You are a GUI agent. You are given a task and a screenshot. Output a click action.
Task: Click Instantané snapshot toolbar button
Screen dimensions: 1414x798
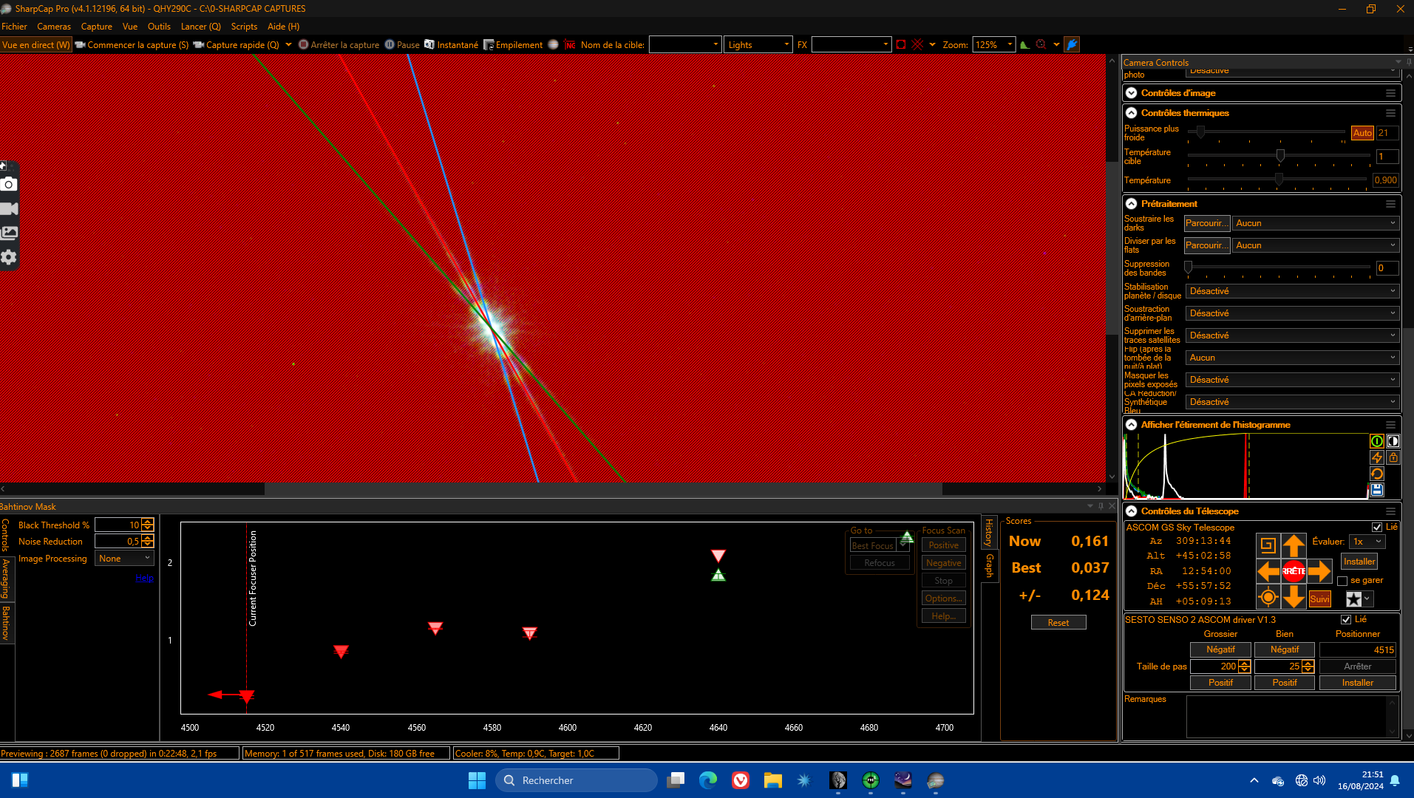coord(451,44)
